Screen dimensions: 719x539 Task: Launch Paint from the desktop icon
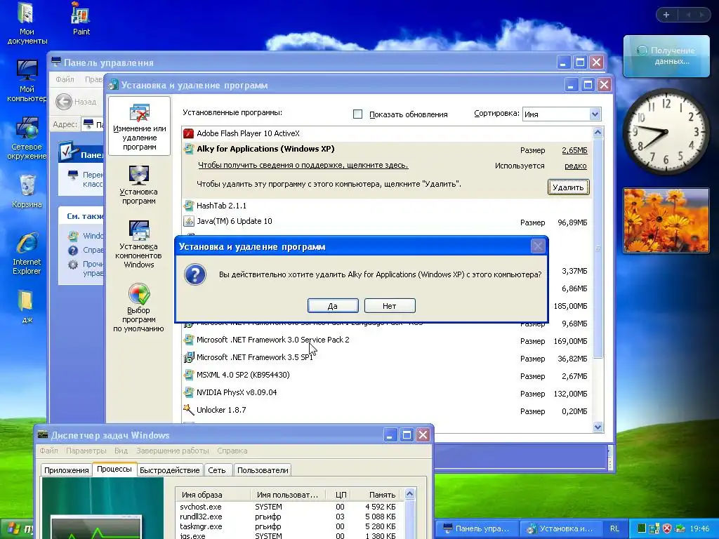click(x=81, y=18)
